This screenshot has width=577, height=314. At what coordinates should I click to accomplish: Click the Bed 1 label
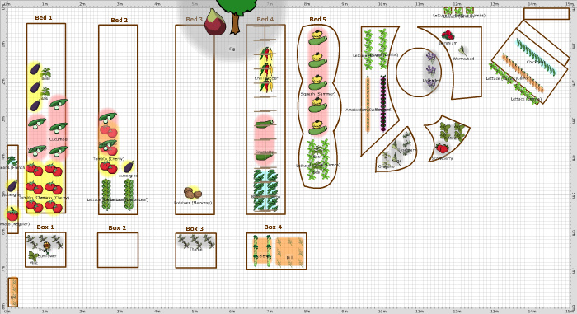[x=44, y=17]
